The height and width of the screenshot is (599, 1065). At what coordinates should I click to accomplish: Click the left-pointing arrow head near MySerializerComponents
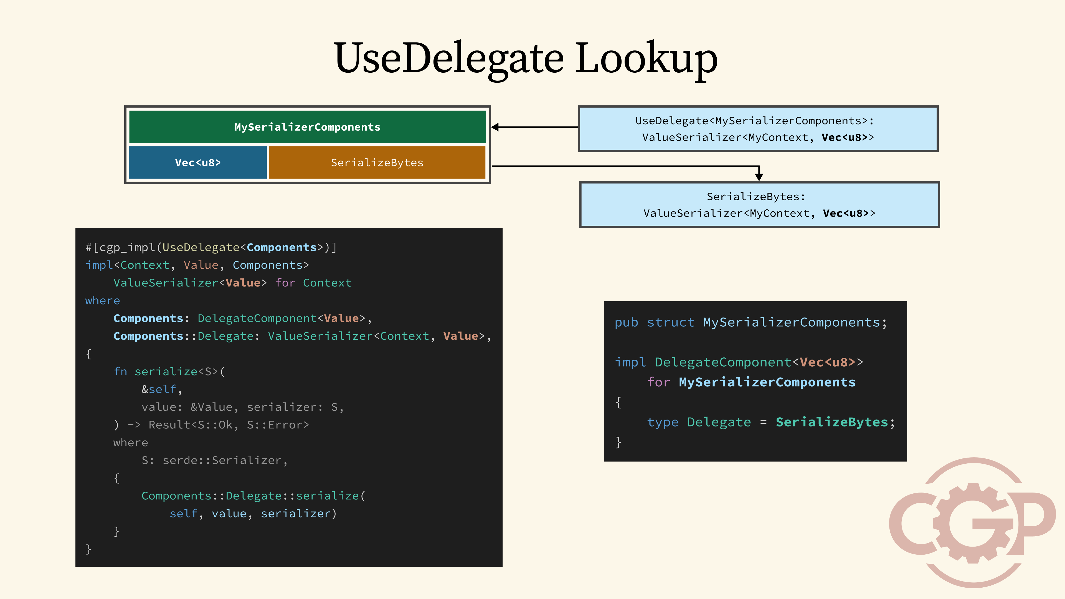coord(495,127)
